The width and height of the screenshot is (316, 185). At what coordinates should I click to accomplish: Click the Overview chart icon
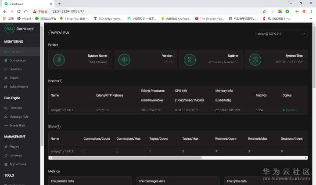click(6, 52)
